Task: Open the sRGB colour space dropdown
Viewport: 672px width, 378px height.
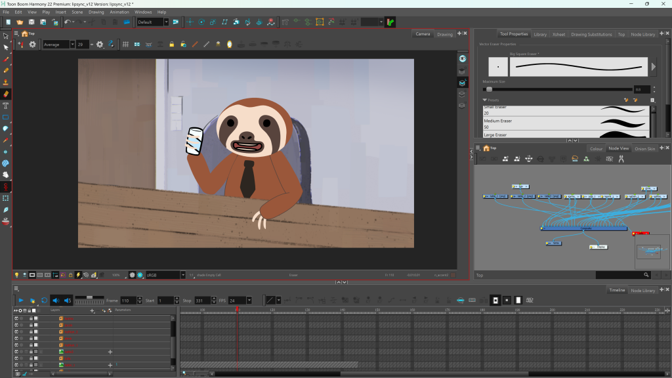Action: [x=183, y=275]
